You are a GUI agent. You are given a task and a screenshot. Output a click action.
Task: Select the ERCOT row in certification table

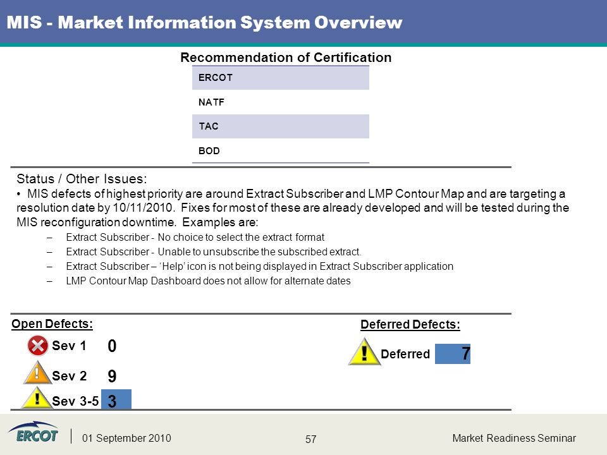281,78
